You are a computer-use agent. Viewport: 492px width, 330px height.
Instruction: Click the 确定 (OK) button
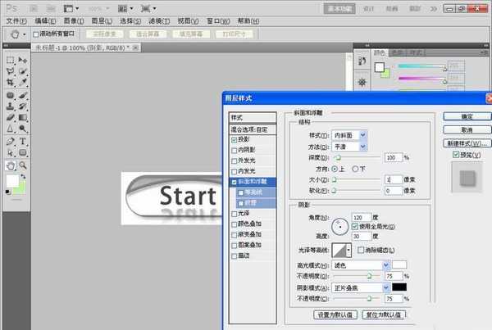(466, 116)
